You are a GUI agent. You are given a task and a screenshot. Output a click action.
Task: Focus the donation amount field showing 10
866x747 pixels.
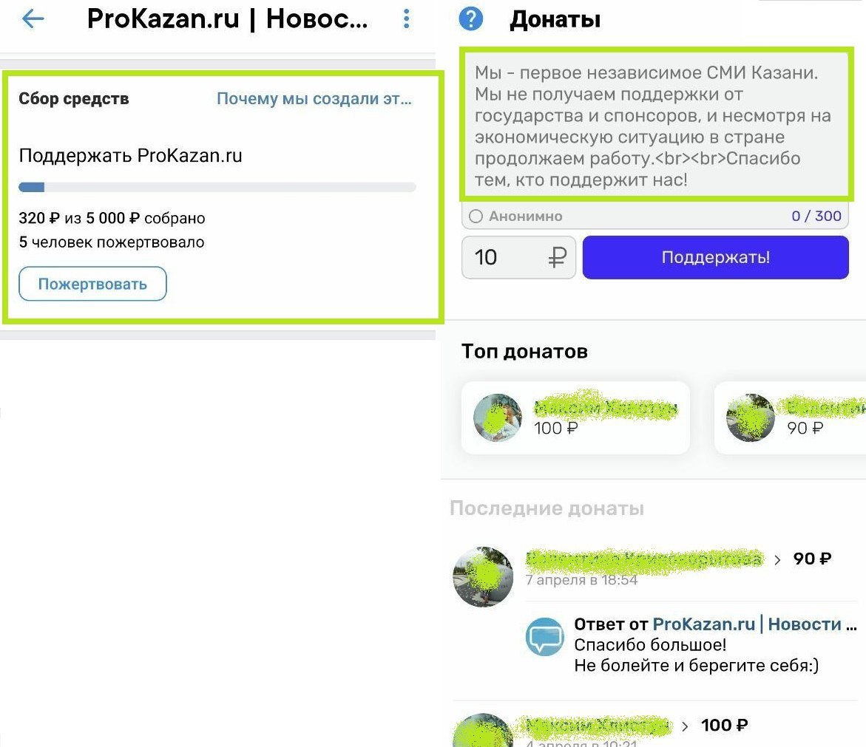coord(518,257)
